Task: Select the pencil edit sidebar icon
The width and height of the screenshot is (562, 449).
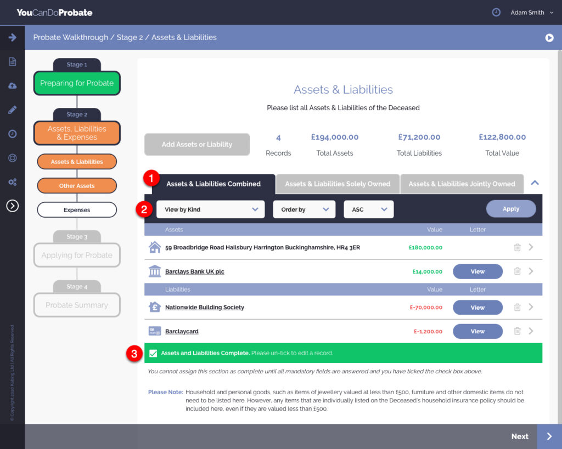Action: 12,110
